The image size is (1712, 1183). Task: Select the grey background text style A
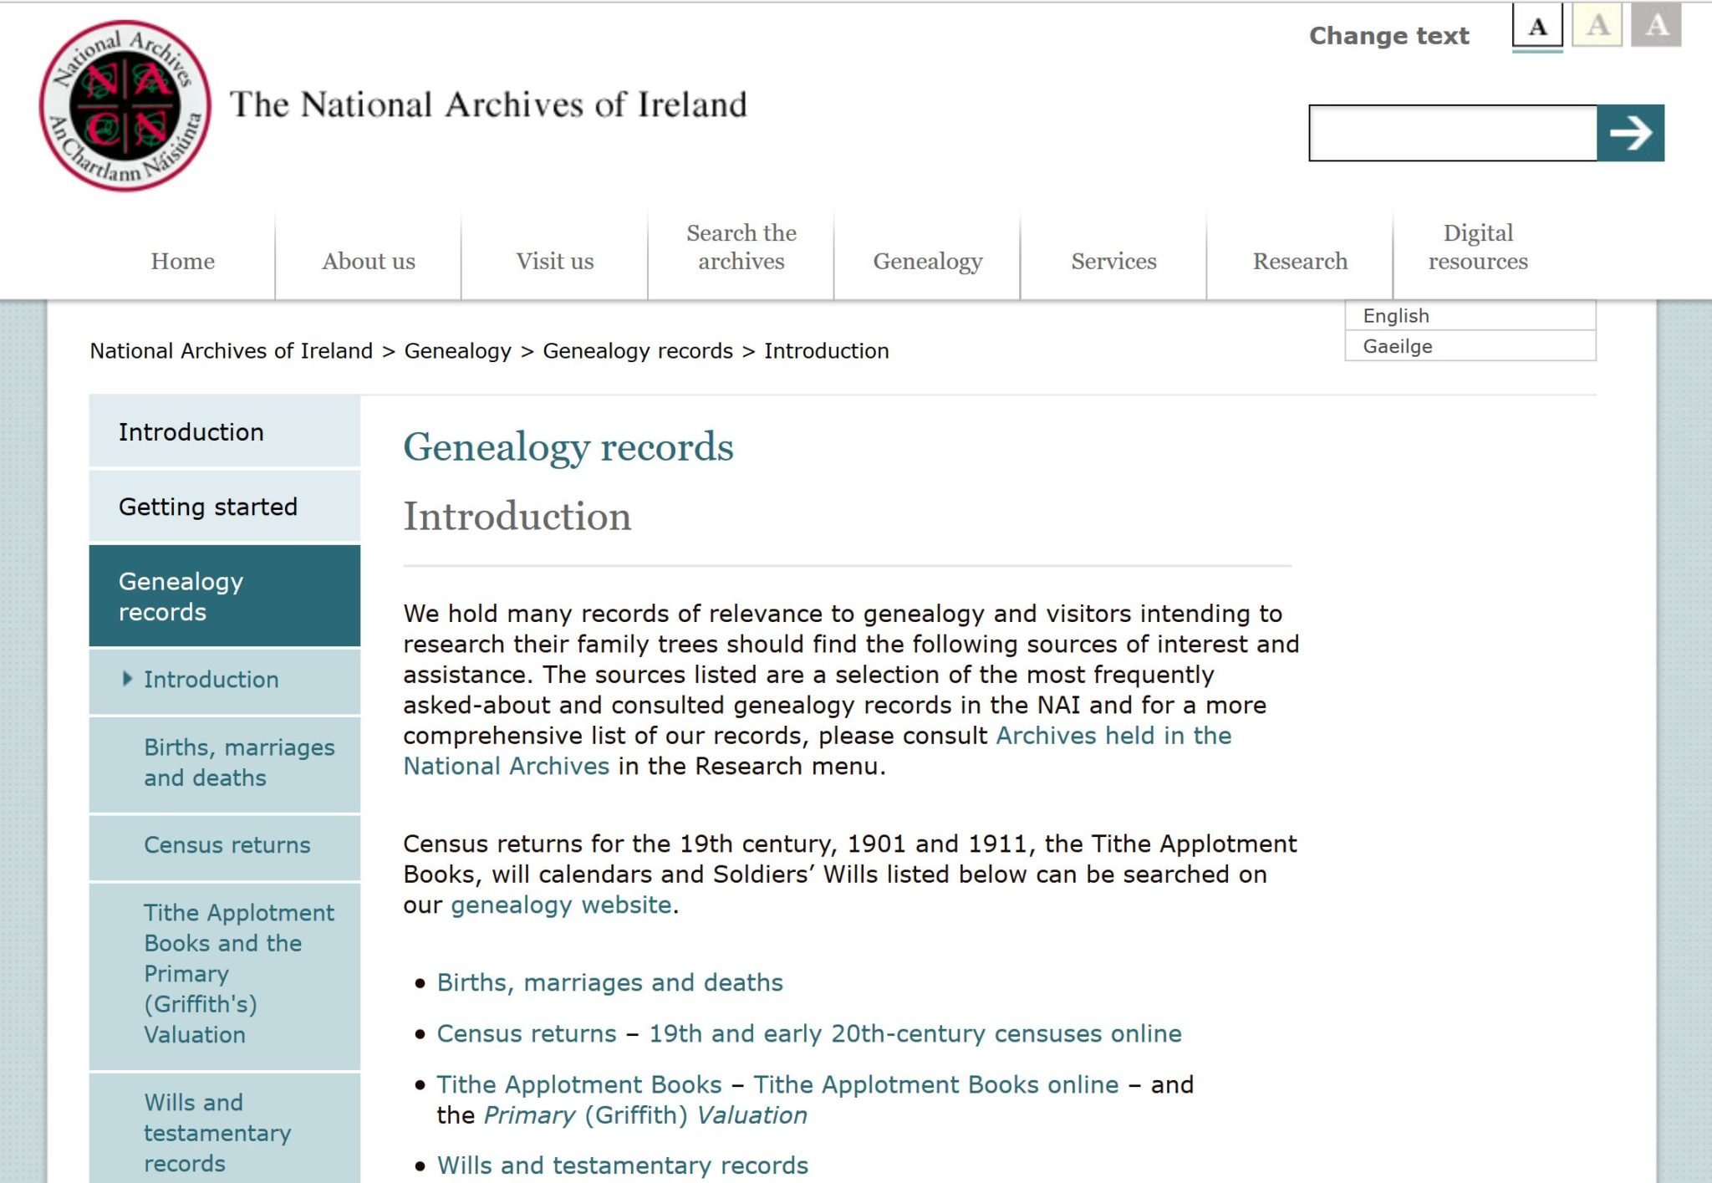tap(1656, 25)
